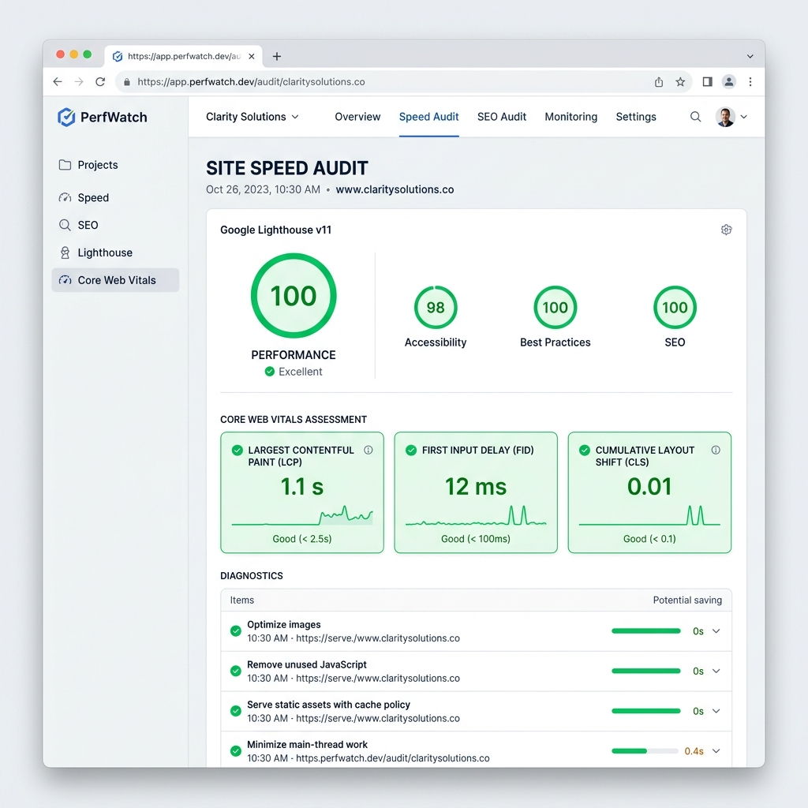Open the Settings tab

(x=636, y=117)
